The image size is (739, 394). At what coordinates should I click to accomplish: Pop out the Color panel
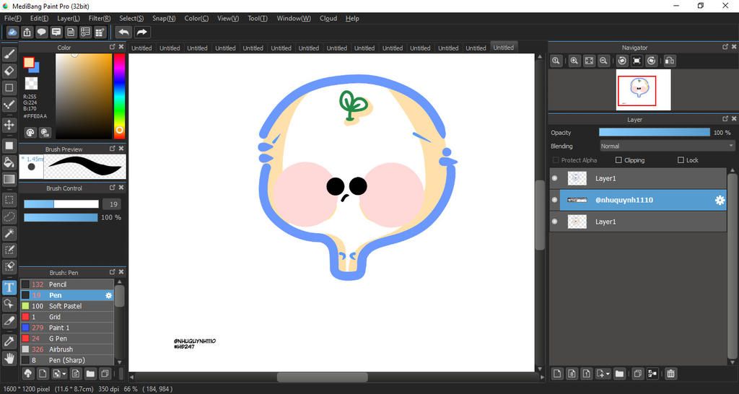[x=112, y=47]
